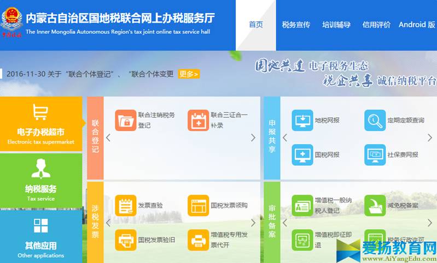This screenshot has height=263, width=437.
Task: Click the 内蒙古自治区国地税联合网上办税服务厅 site title
Action: point(120,18)
